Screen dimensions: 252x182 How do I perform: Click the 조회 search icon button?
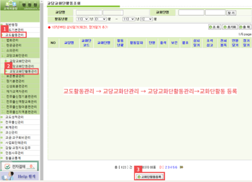point(215,27)
